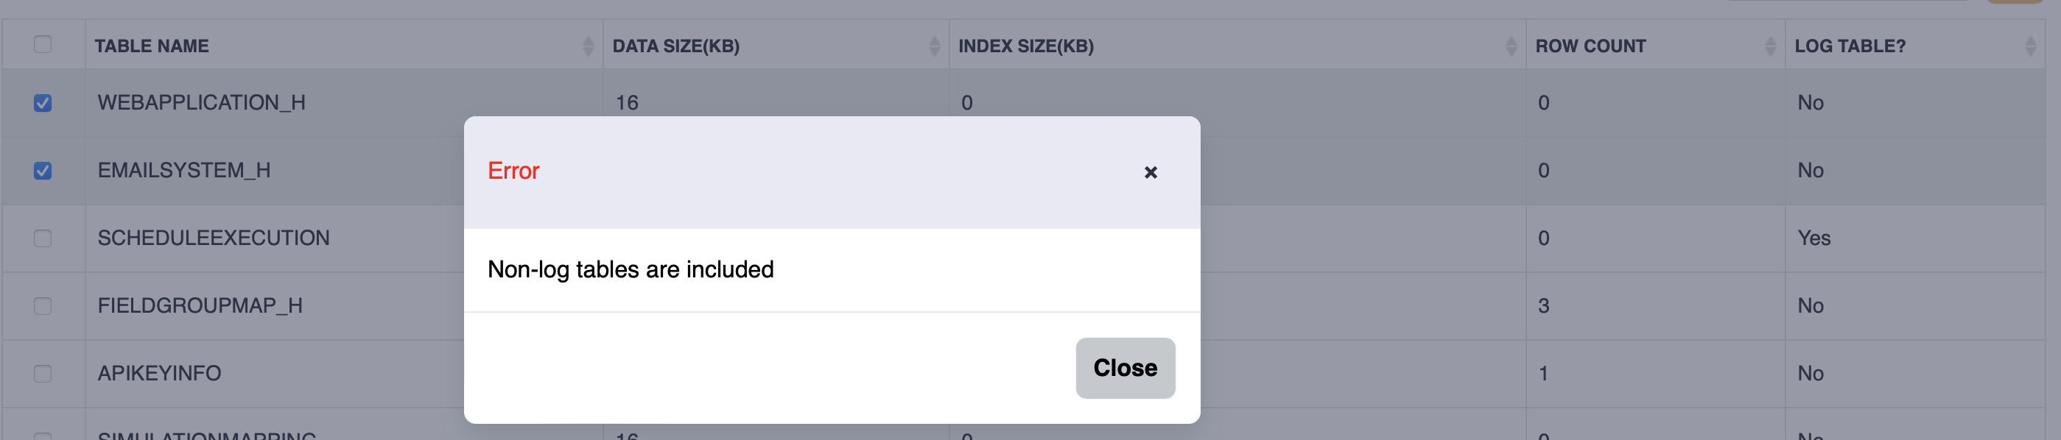Toggle sort arrows on Index Size(KB) column
Screen dimensions: 2061x440
(1511, 46)
